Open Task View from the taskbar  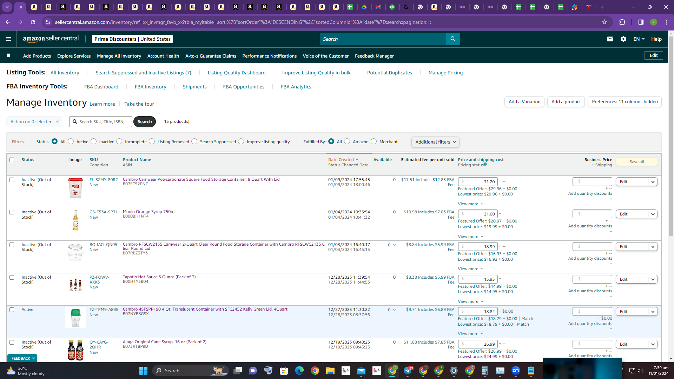pyautogui.click(x=238, y=371)
